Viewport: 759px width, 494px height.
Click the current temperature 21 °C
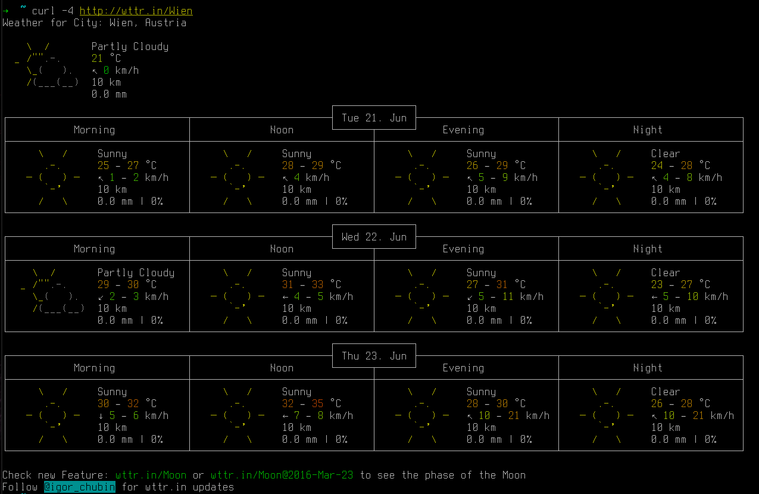(107, 58)
